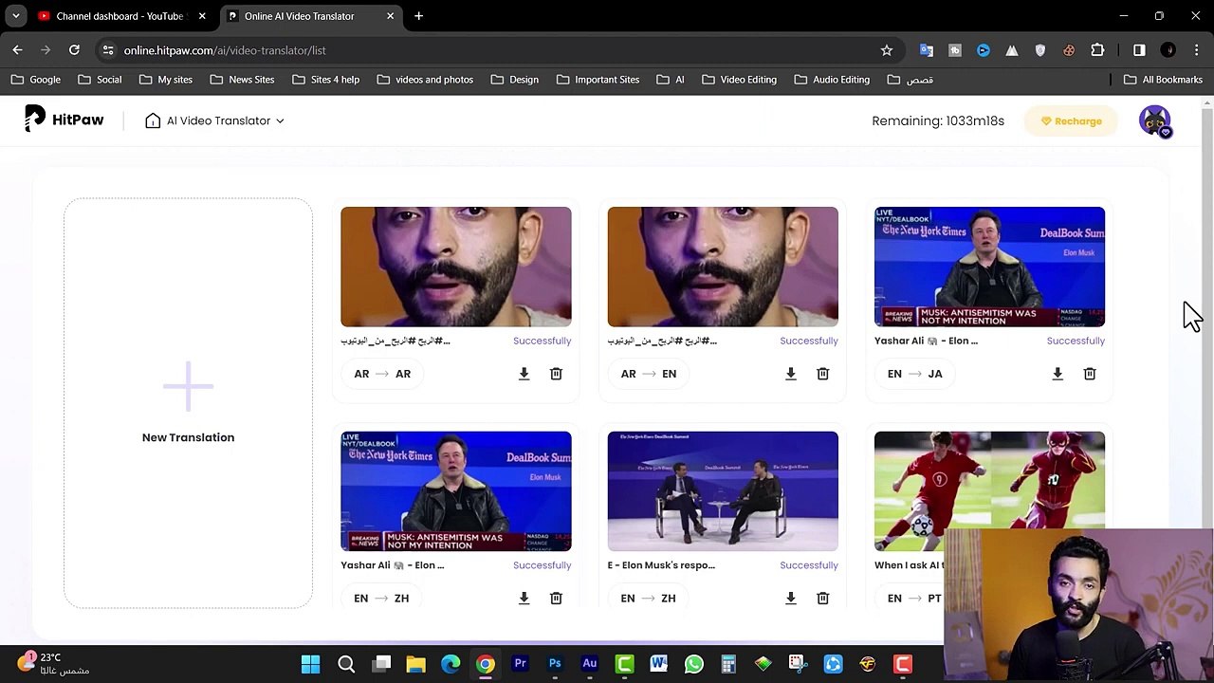Open the Google bookmarks folder
This screenshot has height=683, width=1214.
pyautogui.click(x=36, y=80)
